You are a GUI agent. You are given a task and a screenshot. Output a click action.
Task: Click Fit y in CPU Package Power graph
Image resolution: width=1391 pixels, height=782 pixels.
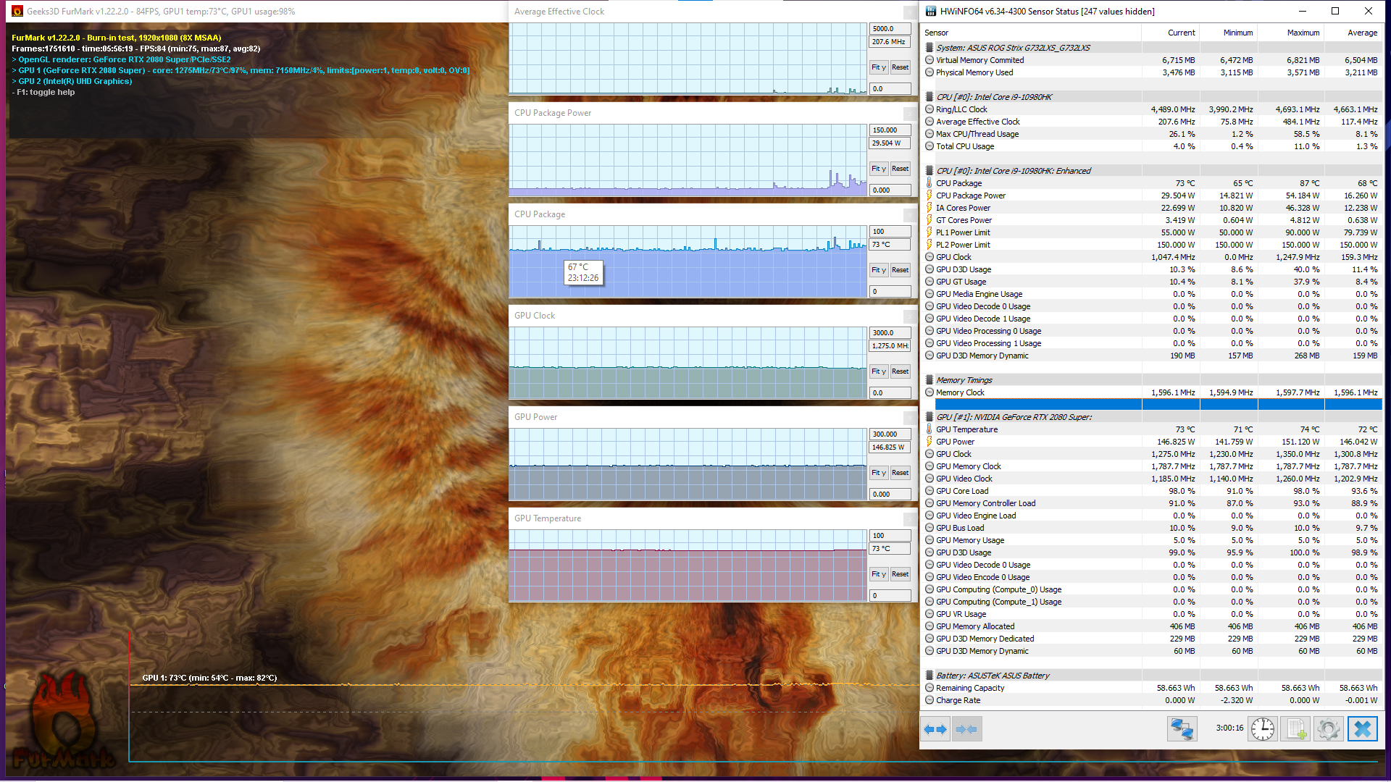point(879,169)
